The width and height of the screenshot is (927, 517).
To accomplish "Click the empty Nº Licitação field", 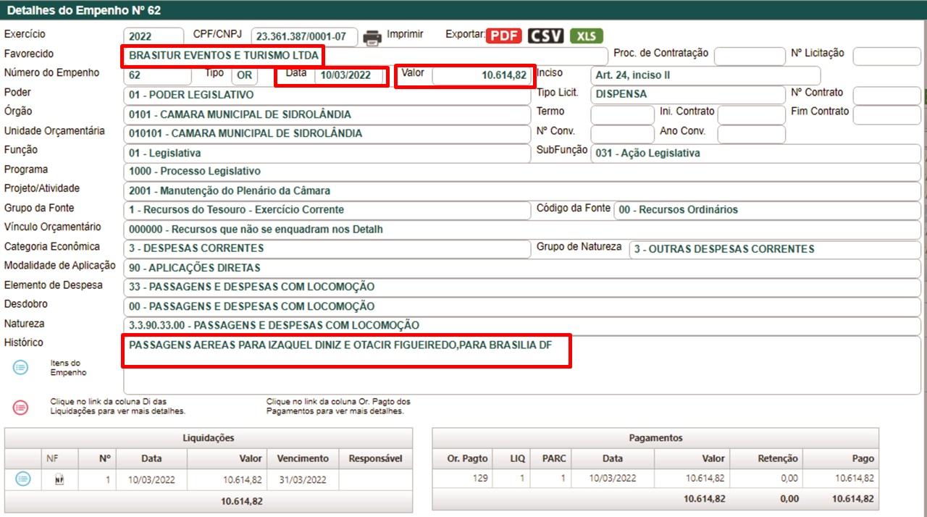I will tap(886, 56).
